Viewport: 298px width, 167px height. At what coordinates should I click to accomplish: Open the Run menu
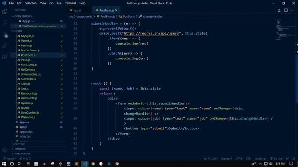59,3
